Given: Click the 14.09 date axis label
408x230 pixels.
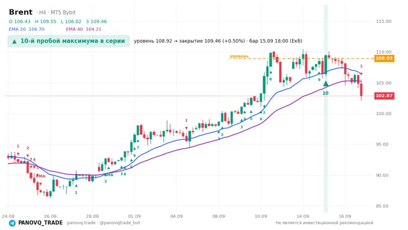Looking at the screenshot, I should (303, 216).
